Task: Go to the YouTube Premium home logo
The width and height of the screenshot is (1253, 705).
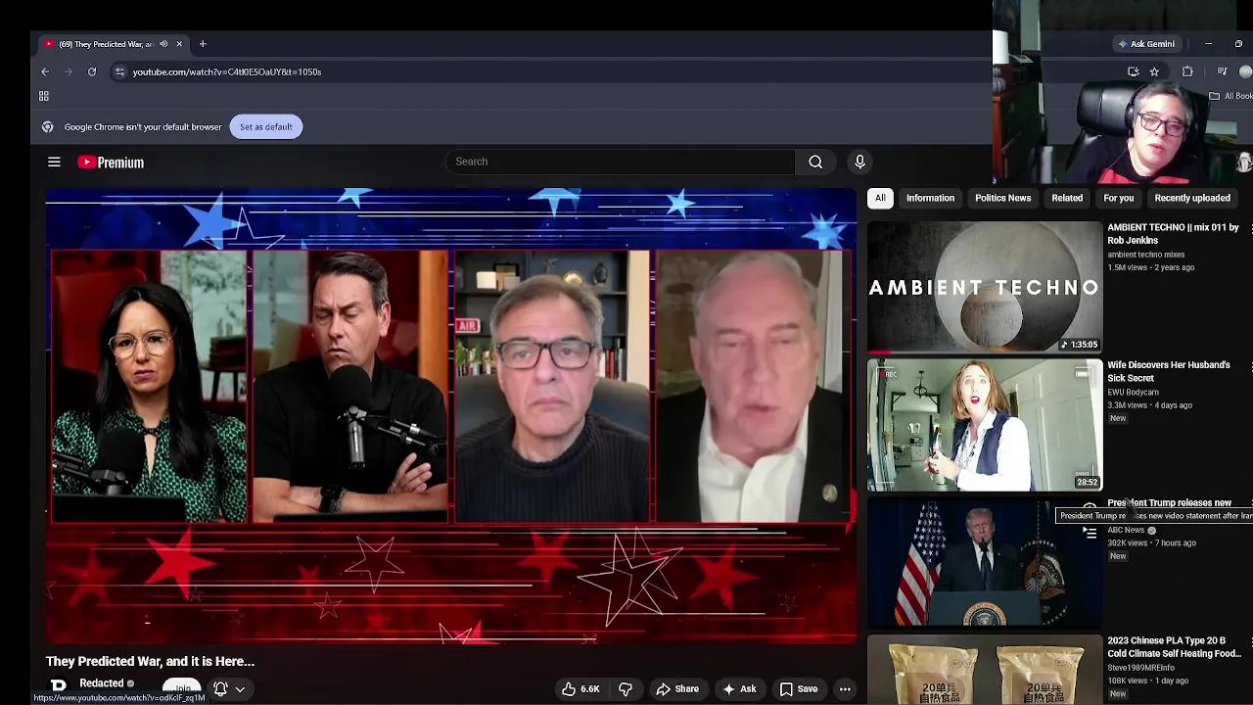Action: click(111, 163)
